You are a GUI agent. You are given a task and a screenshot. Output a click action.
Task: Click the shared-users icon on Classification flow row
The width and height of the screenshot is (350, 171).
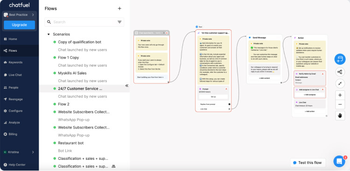tap(113, 166)
